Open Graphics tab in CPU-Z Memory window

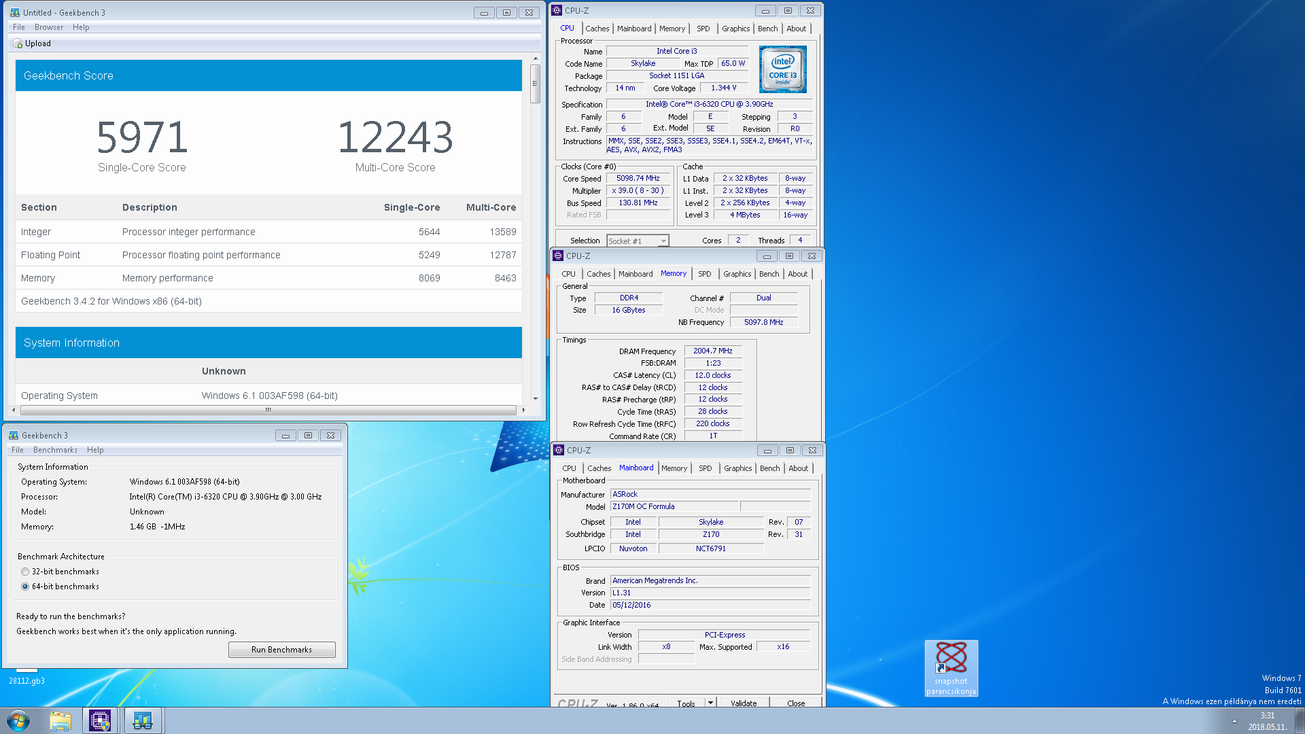737,274
